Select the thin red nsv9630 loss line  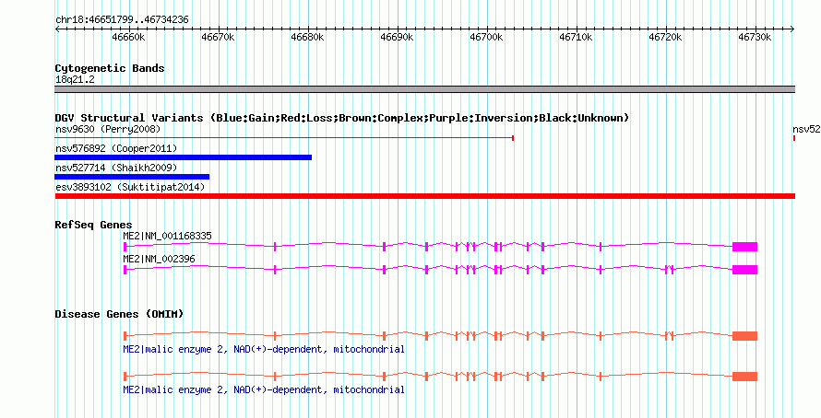(x=284, y=138)
